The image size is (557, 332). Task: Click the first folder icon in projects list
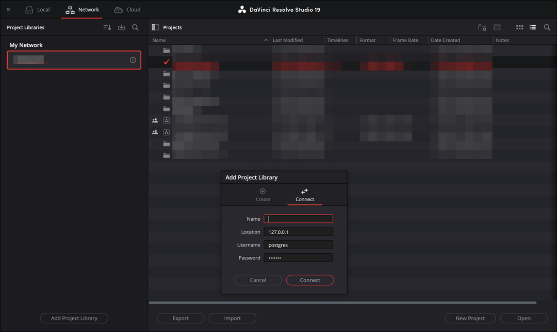point(166,50)
